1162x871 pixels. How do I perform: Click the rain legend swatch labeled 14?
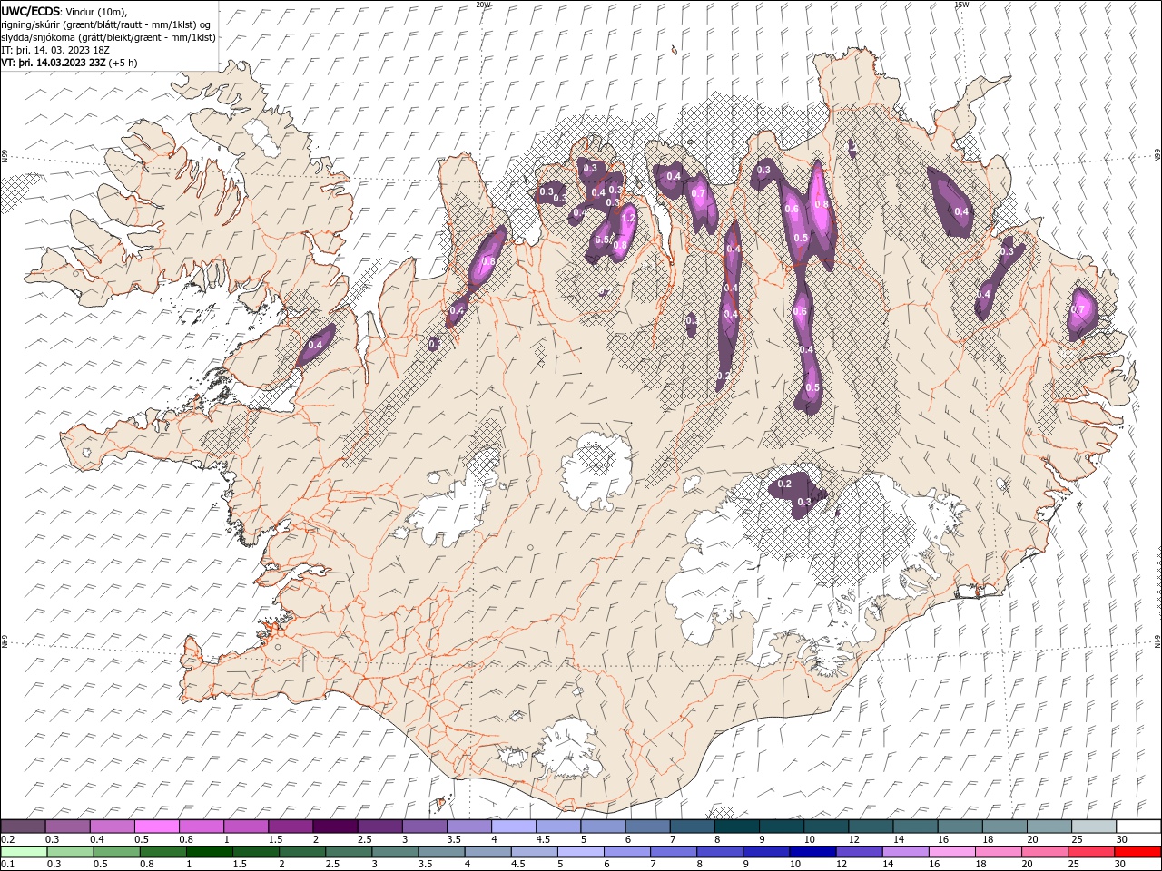click(x=904, y=852)
